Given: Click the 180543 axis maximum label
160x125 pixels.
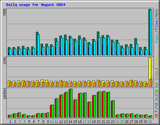Looking at the screenshot, I should click(5, 93).
